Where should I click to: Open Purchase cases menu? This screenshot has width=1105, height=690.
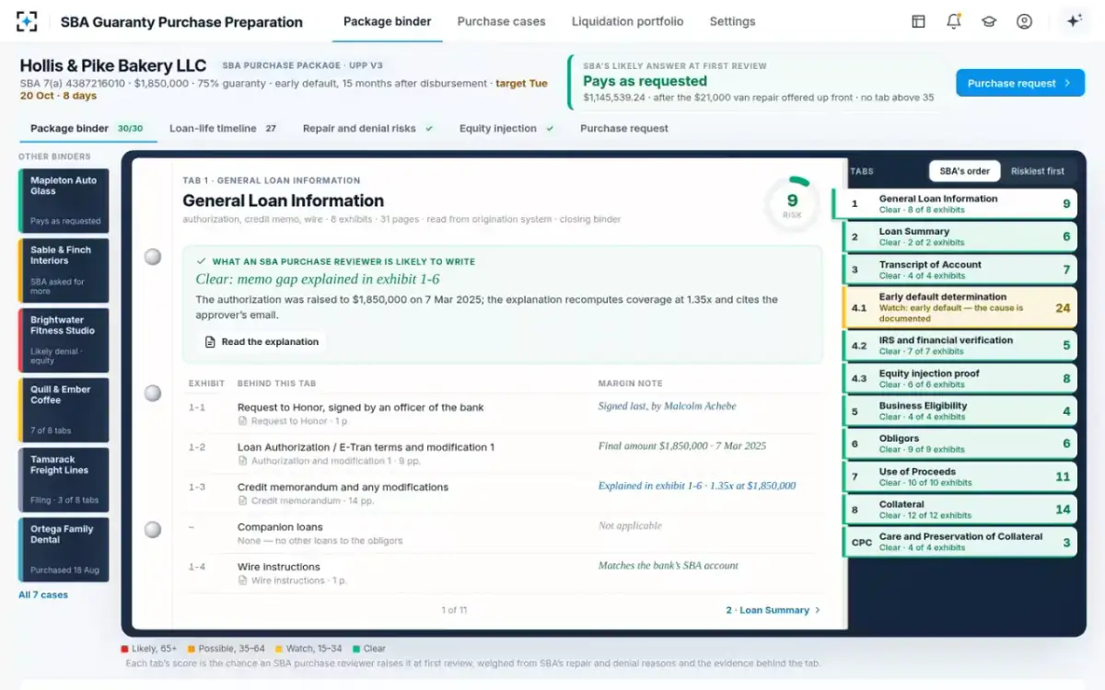coord(501,21)
